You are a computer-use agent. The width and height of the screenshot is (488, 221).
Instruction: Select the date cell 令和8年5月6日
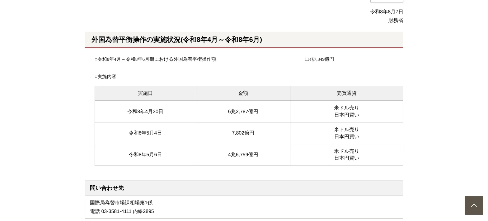point(145,155)
